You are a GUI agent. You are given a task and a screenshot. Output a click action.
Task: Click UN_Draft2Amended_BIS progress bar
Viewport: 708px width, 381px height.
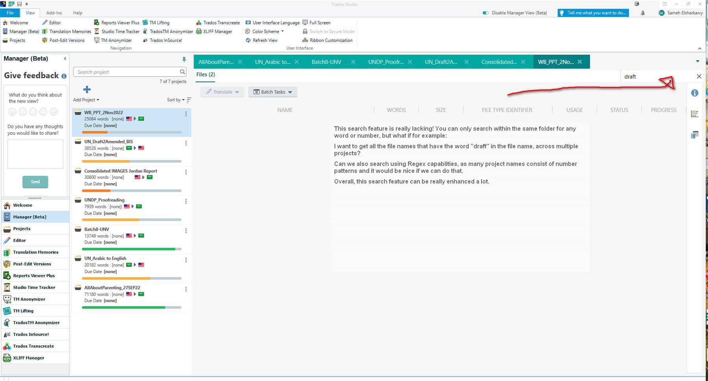[132, 161]
